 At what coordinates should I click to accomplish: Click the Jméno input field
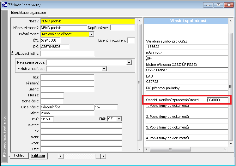point(67,89)
